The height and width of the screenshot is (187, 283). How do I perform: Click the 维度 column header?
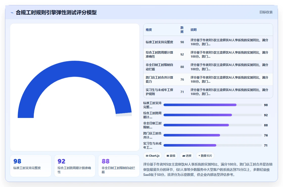tap(149, 30)
